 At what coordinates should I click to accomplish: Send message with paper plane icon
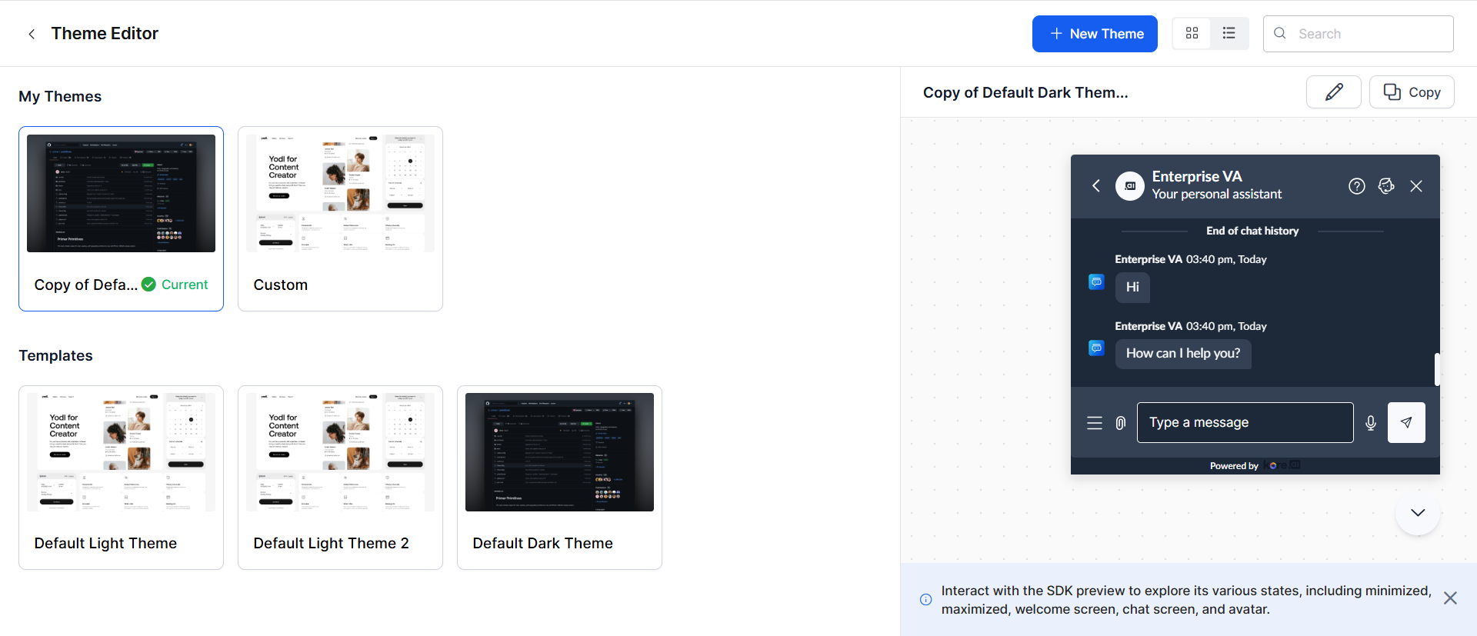(1405, 423)
